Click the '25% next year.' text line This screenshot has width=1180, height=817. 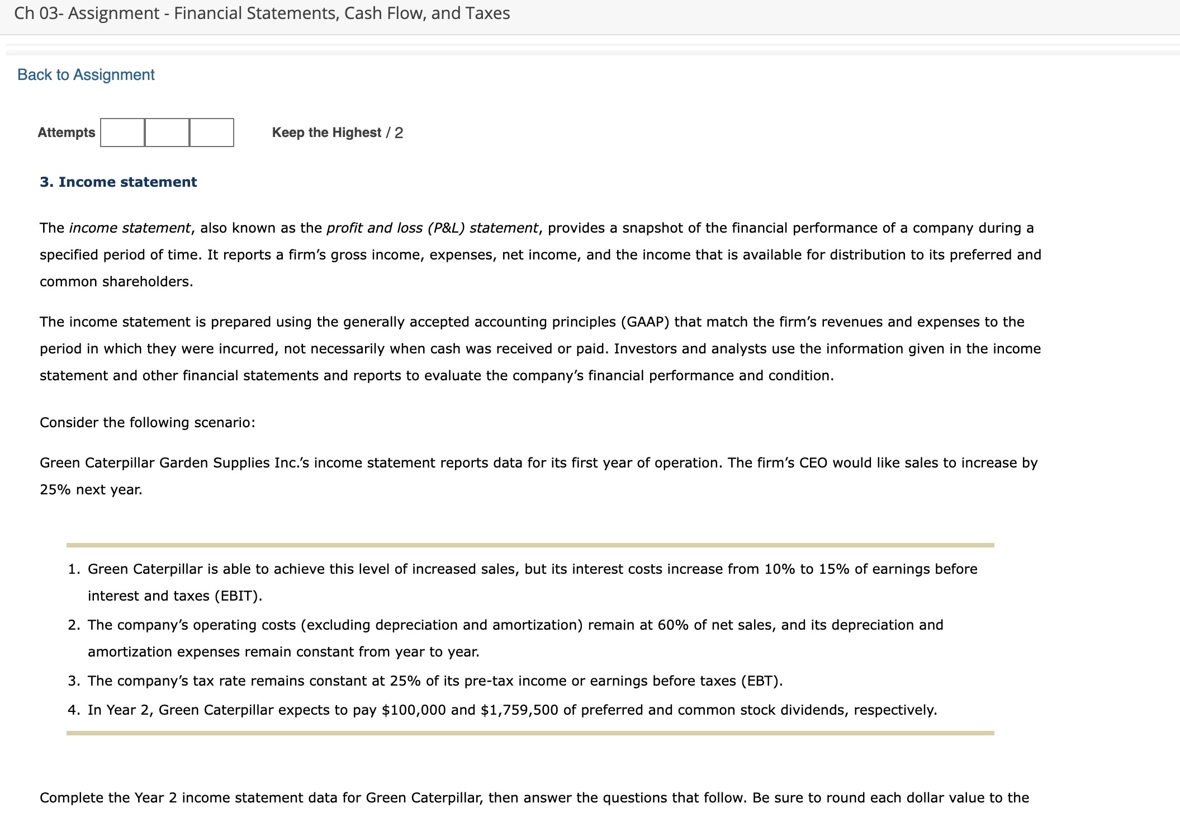[91, 490]
